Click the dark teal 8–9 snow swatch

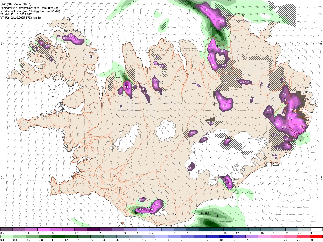click(x=204, y=230)
